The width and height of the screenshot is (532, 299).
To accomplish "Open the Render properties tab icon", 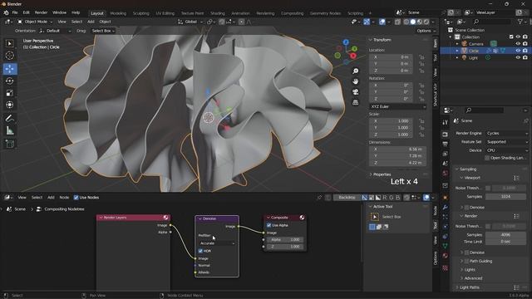I will 446,135.
